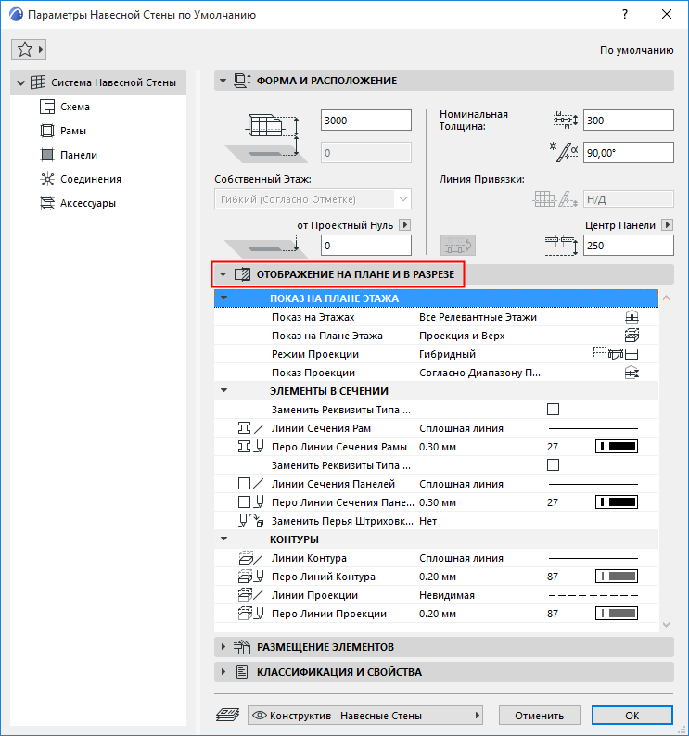689x736 pixels.
Task: Click the Заменить Перья Штриховки icon
Action: [x=250, y=521]
